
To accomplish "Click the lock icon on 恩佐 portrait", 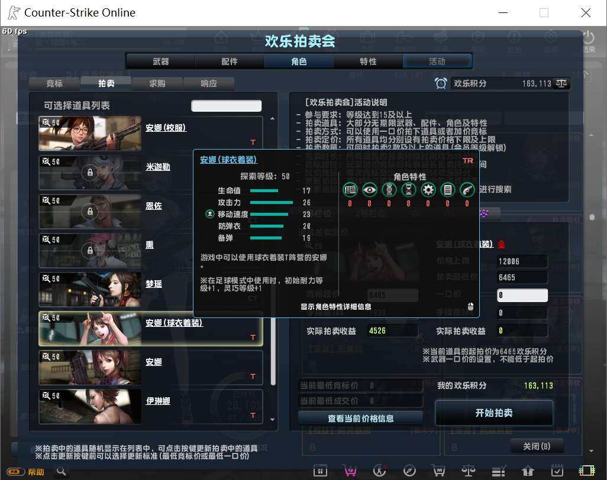I will click(90, 212).
